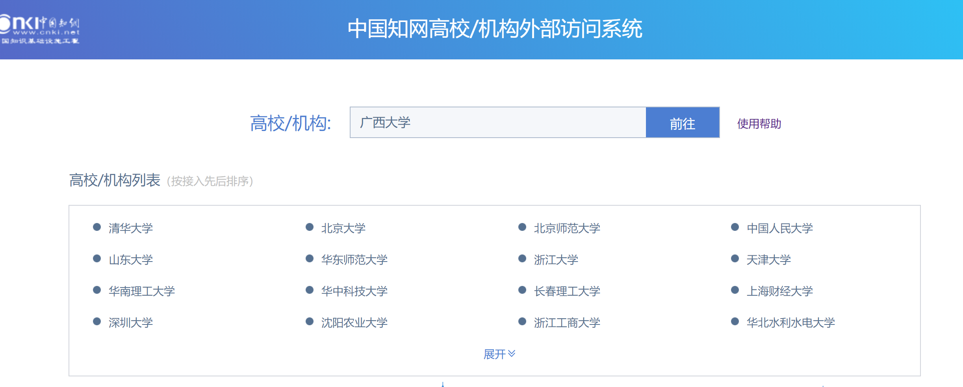Image resolution: width=963 pixels, height=387 pixels.
Task: Click the 高校/机构列表 heading
Action: point(115,180)
